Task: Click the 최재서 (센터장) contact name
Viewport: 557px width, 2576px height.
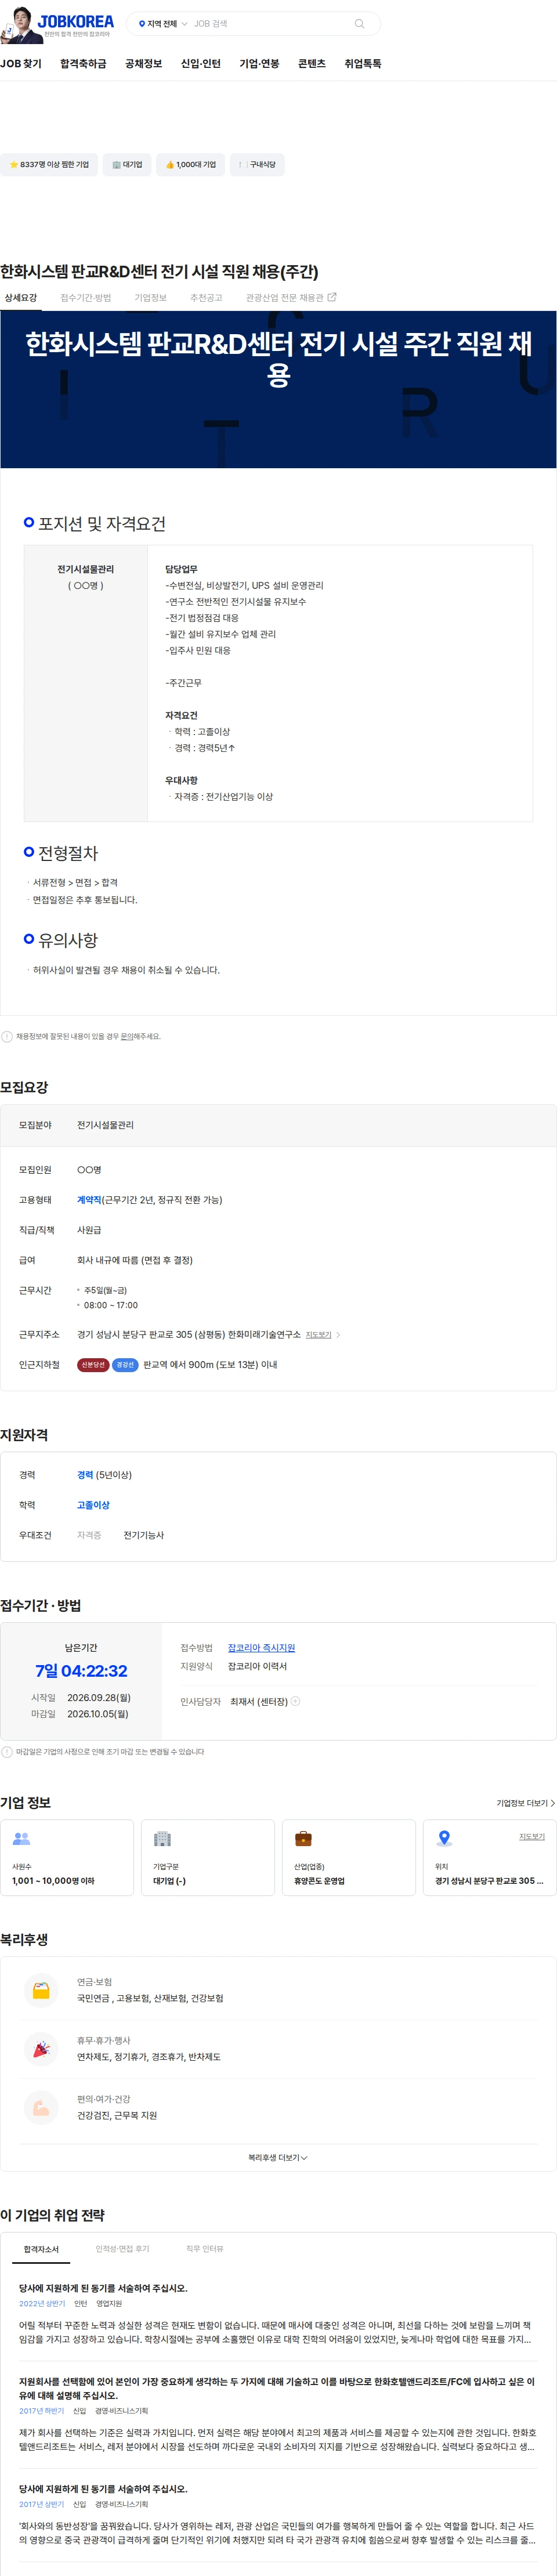Action: 259,1701
